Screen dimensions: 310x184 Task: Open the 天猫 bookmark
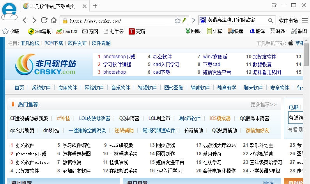[137, 31]
